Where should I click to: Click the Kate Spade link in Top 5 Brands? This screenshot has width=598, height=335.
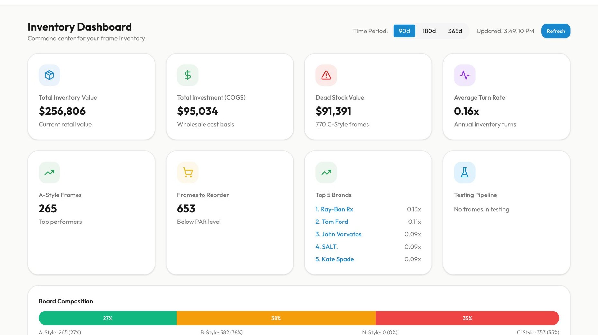335,259
